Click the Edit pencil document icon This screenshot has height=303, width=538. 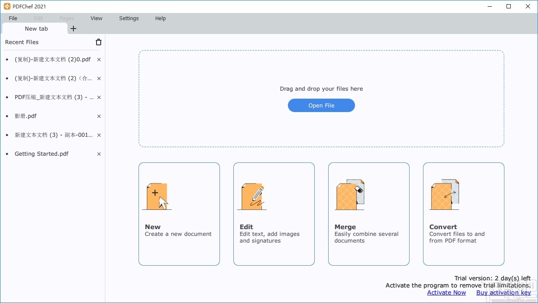(252, 196)
